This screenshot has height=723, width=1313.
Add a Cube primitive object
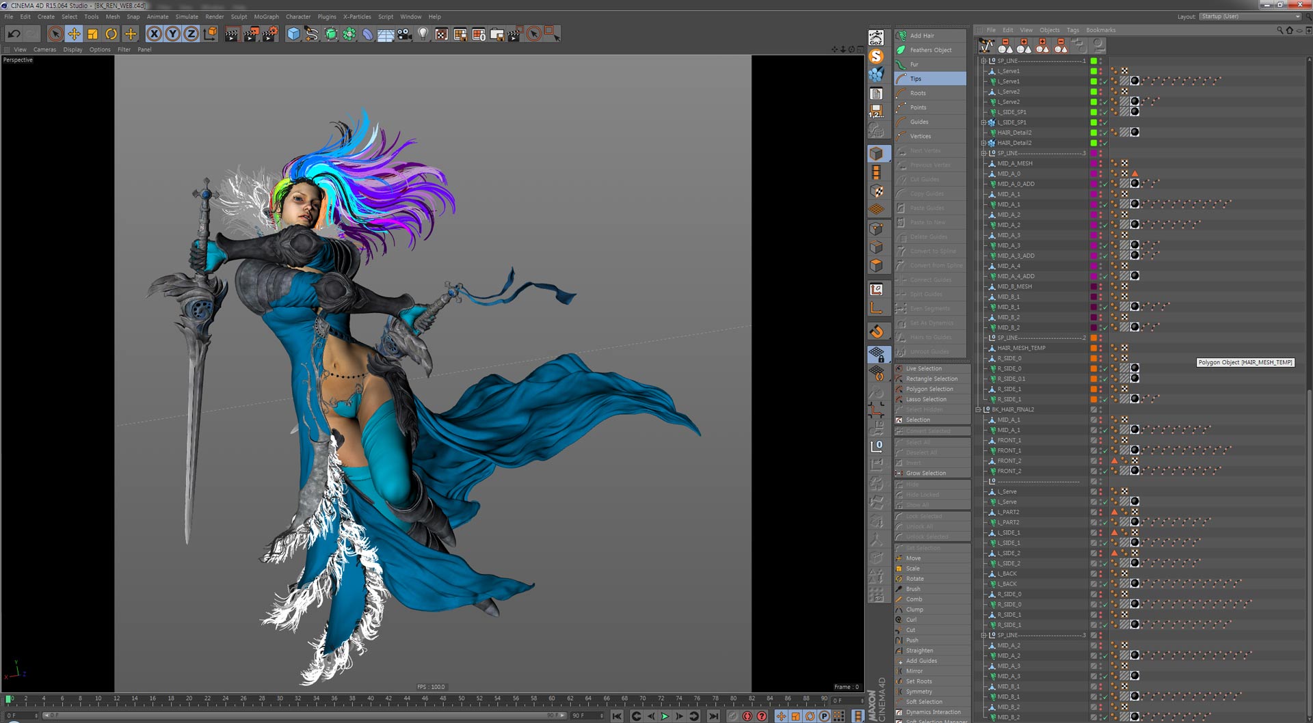pos(293,33)
